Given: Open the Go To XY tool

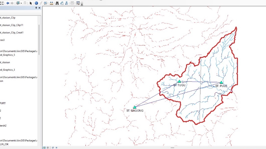Looking at the screenshot, I should [66, 3].
